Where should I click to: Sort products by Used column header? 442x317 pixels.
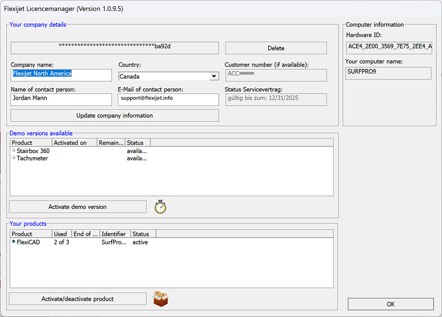click(x=61, y=234)
